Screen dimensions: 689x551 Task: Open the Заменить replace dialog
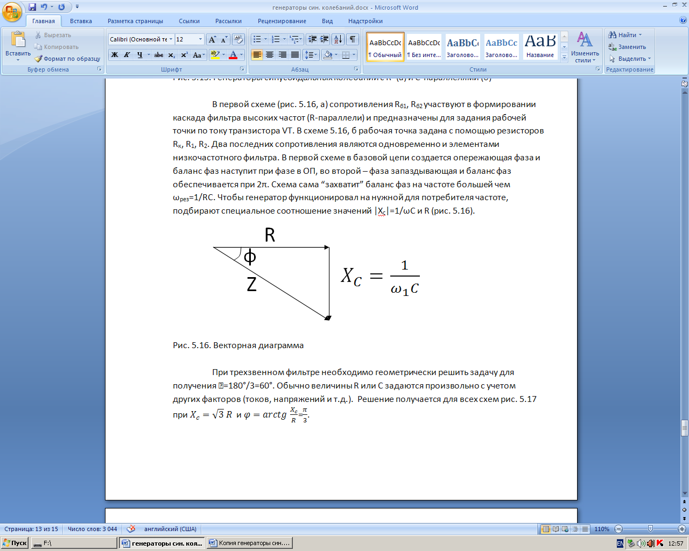pyautogui.click(x=627, y=47)
